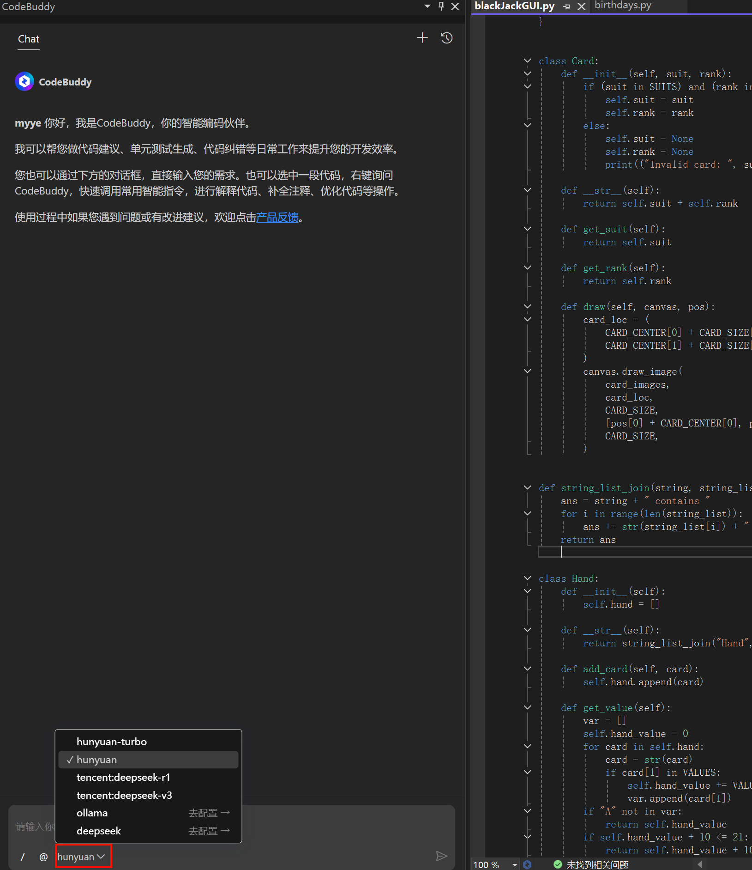Viewport: 752px width, 870px height.
Task: Open the editor zoom level dropdown
Action: [514, 864]
